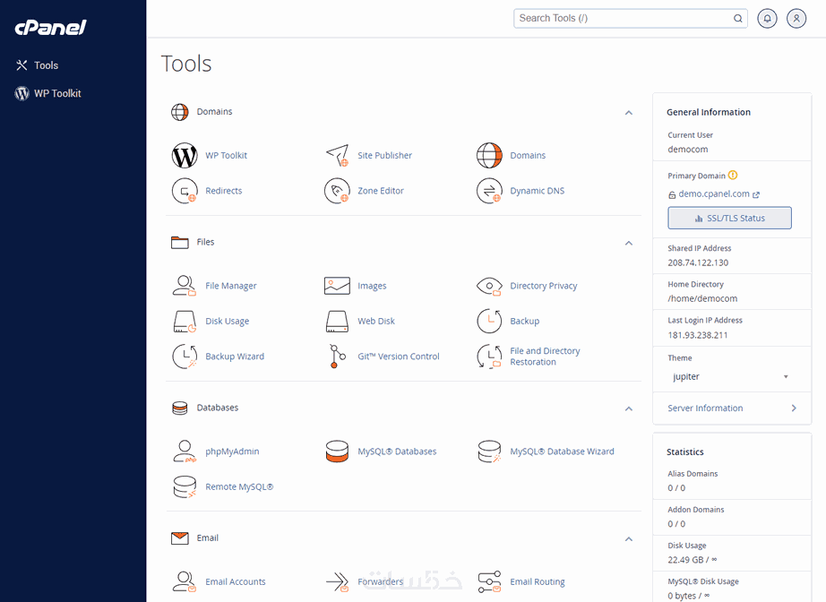826x602 pixels.
Task: Open the Backup Wizard icon
Action: pos(185,356)
